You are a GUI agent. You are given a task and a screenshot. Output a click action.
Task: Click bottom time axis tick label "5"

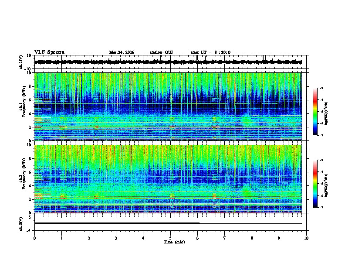point(170,238)
